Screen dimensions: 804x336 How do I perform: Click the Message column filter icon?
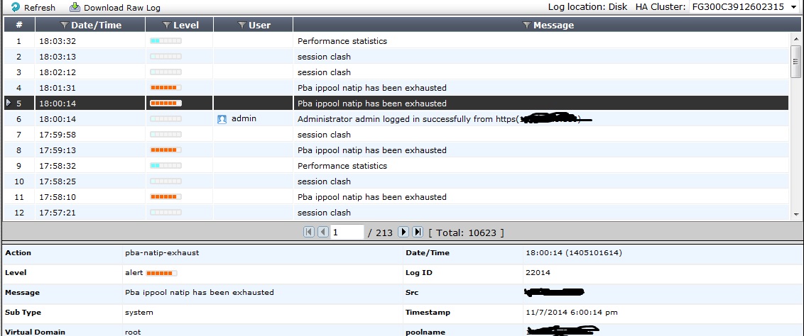[x=526, y=26]
